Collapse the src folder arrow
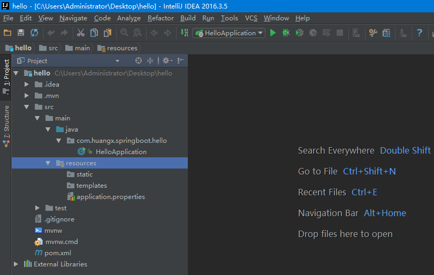 click(x=27, y=107)
